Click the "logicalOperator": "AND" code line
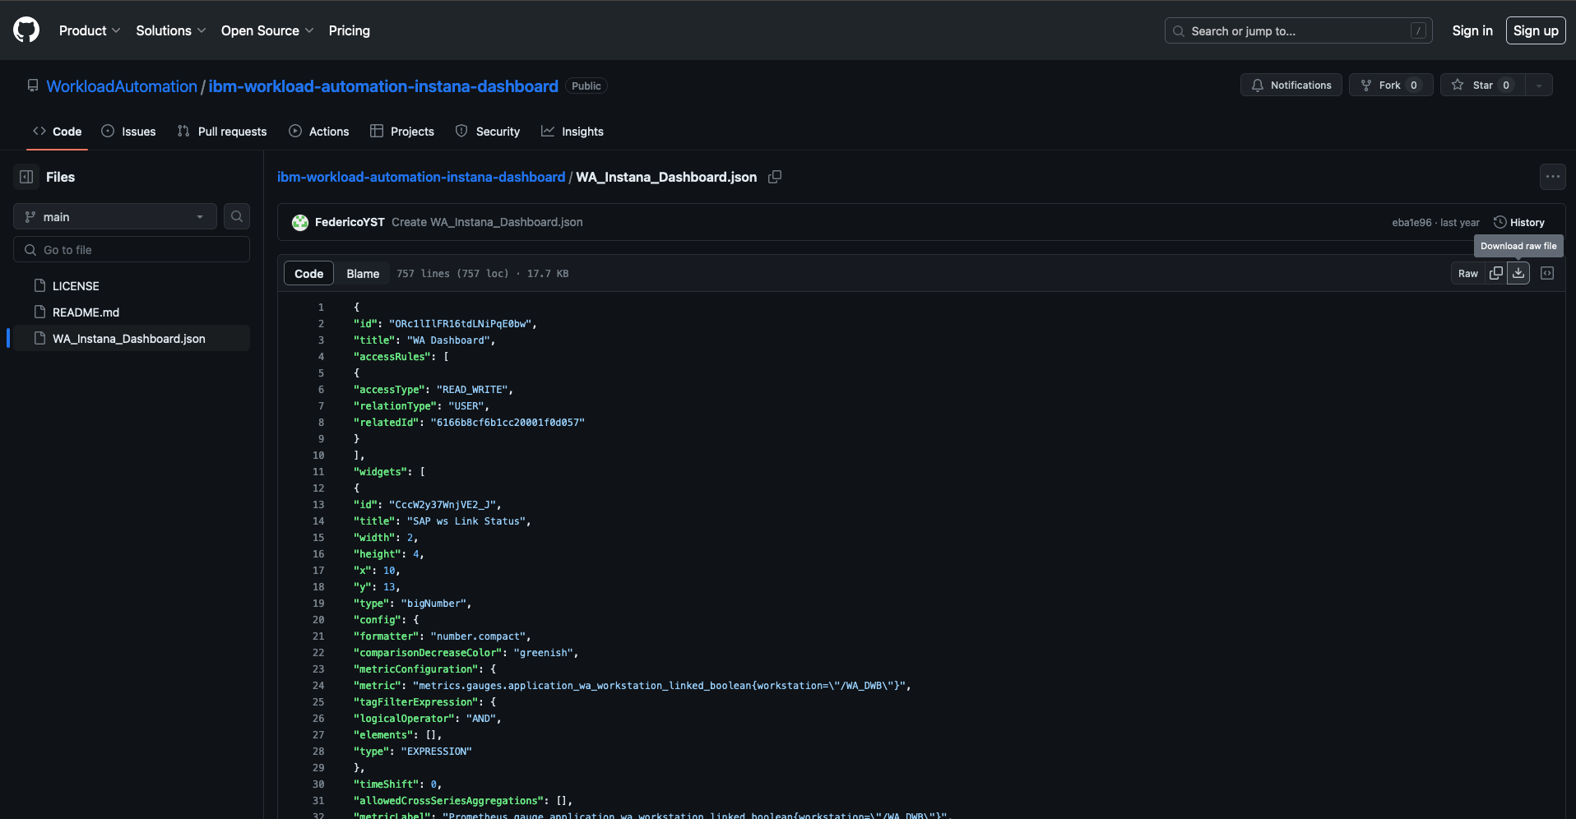The image size is (1576, 819). click(428, 718)
